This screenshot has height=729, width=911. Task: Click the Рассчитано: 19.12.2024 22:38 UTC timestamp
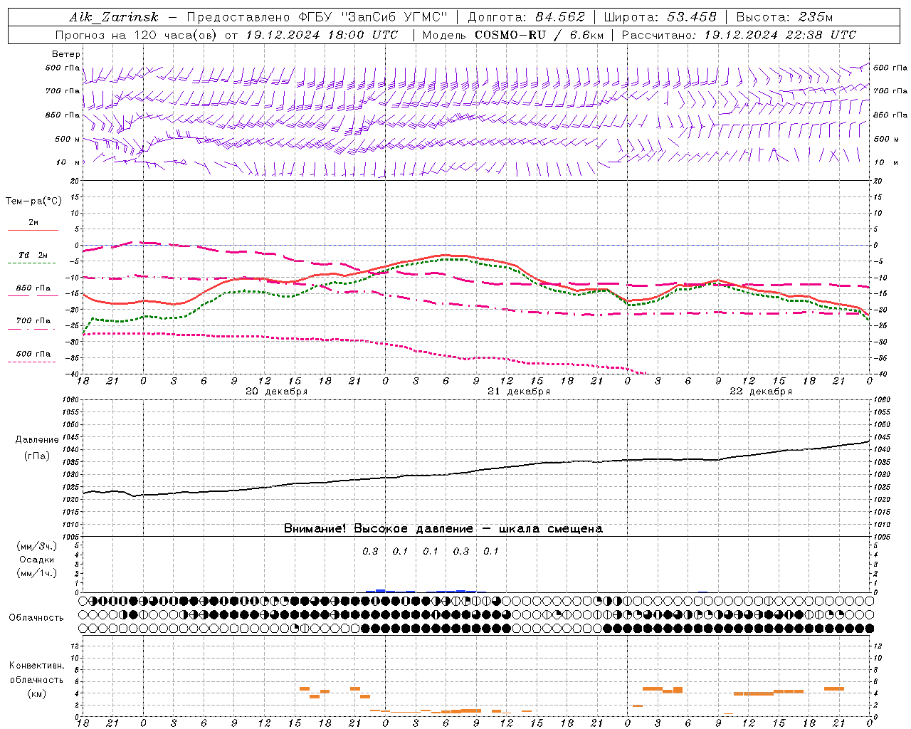(x=739, y=35)
